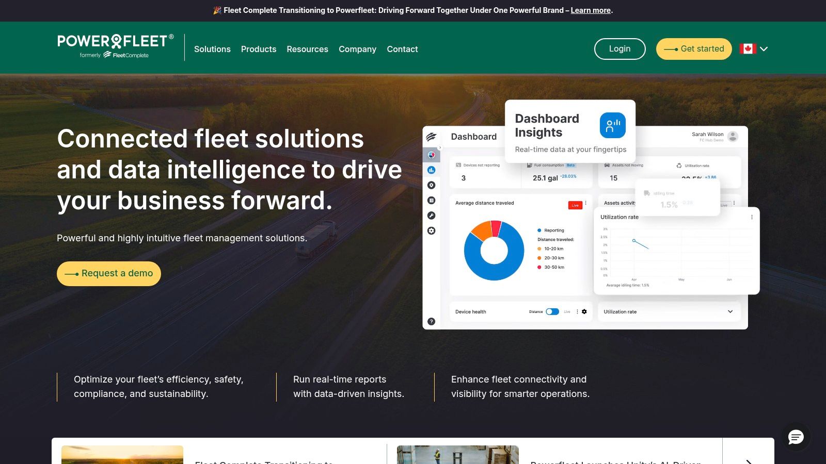Expand the Utilization rate dropdown chevron

[x=730, y=311]
